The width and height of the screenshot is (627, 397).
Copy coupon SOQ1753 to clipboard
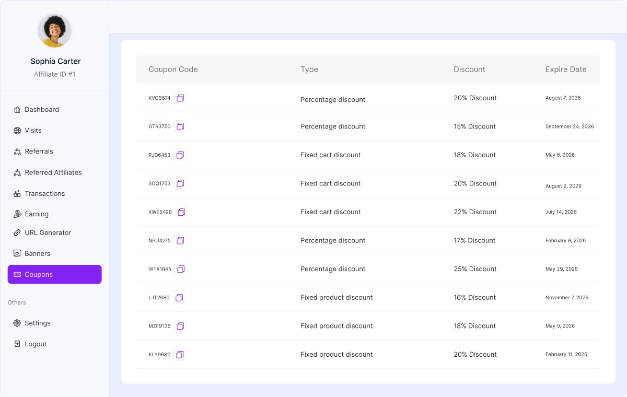pos(180,183)
